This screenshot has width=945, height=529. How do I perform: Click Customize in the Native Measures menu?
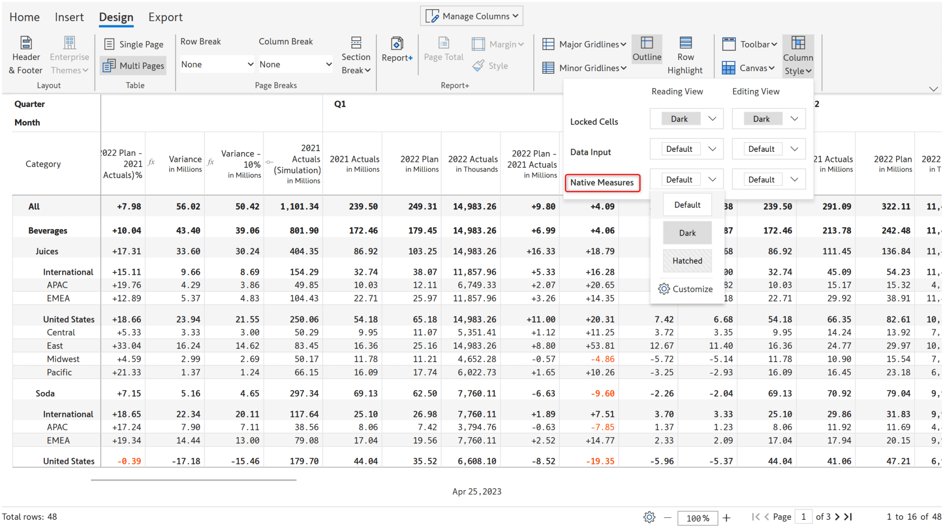[686, 289]
